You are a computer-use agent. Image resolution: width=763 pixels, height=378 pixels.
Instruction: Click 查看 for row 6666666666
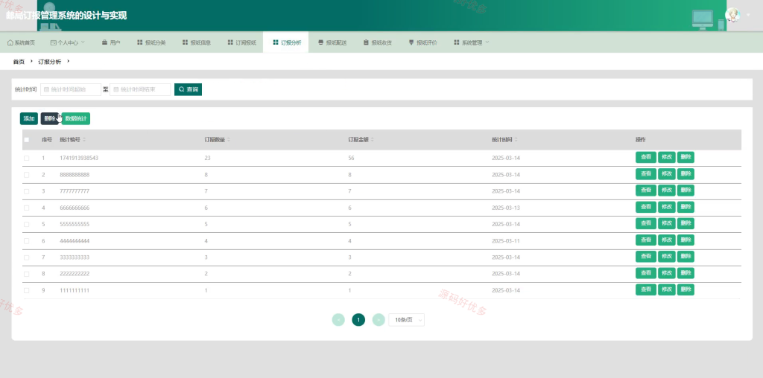646,207
